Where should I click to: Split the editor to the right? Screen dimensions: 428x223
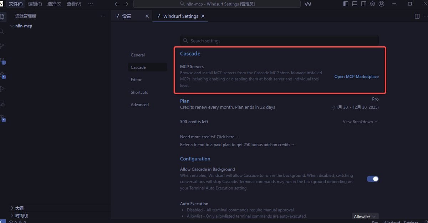[x=417, y=16]
